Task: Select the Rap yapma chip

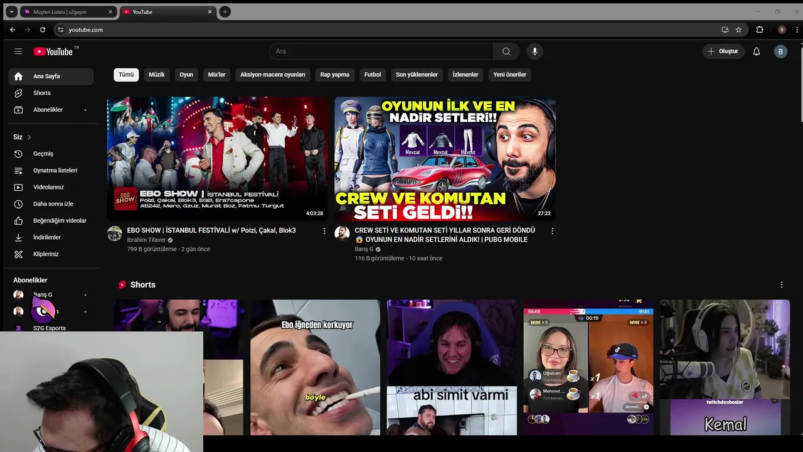Action: point(335,75)
